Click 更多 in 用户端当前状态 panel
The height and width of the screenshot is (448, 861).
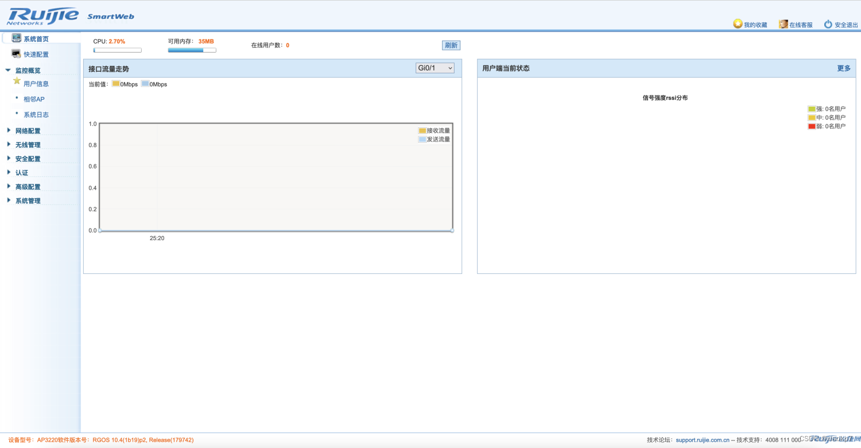[x=844, y=68]
